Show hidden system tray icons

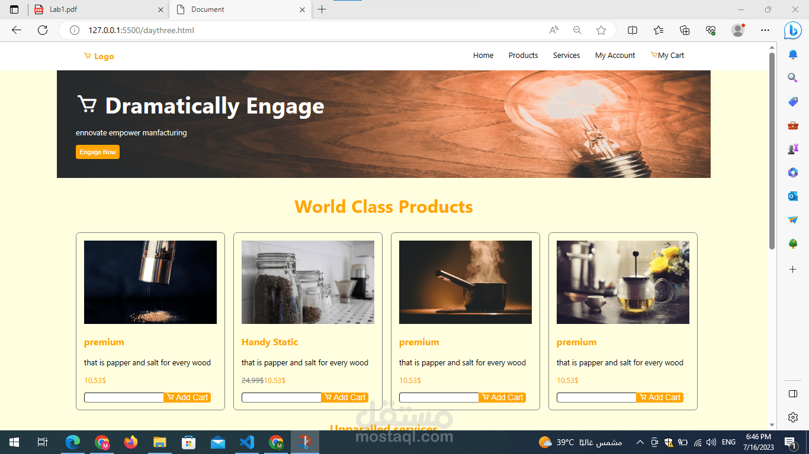[x=640, y=442]
